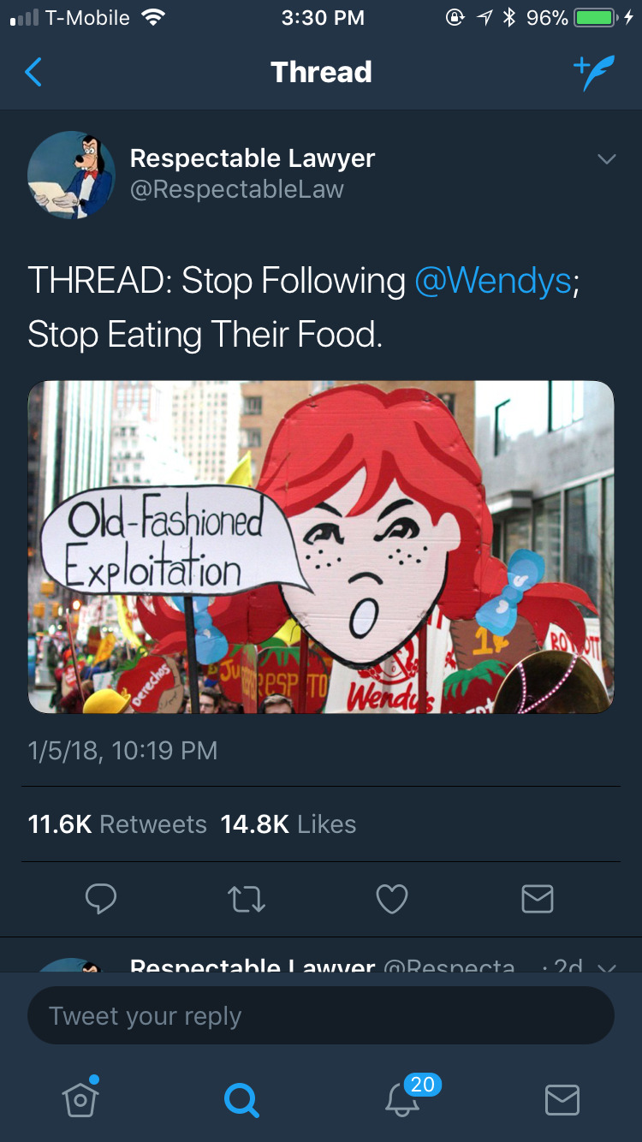Open the Messages tab

pos(562,1098)
